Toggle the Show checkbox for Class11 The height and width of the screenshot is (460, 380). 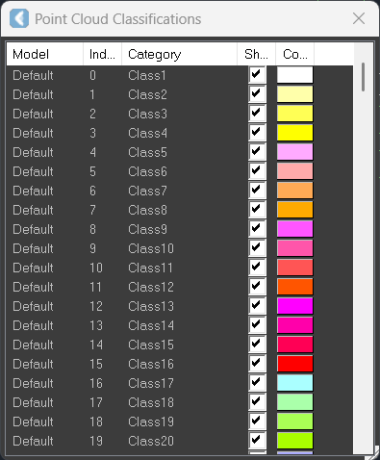257,268
